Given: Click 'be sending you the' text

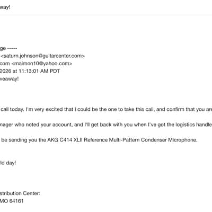Looking at the screenshot, I should coord(23,140).
